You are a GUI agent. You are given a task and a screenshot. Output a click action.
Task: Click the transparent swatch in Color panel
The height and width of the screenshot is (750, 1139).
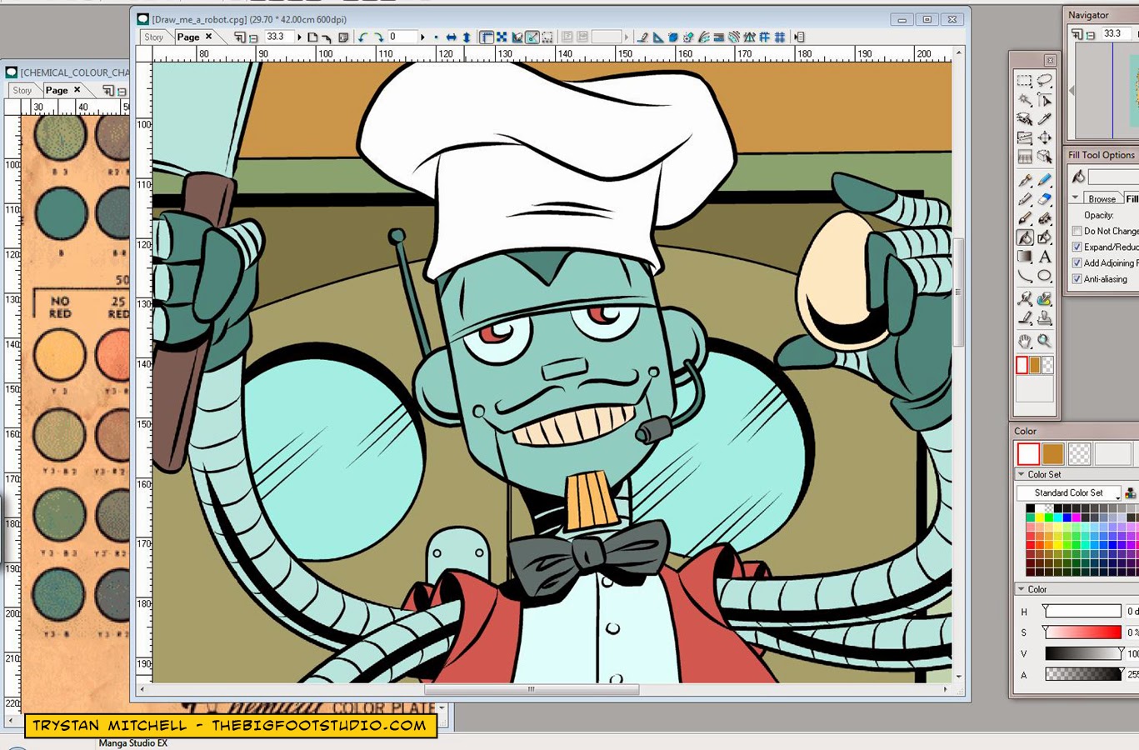(x=1079, y=453)
